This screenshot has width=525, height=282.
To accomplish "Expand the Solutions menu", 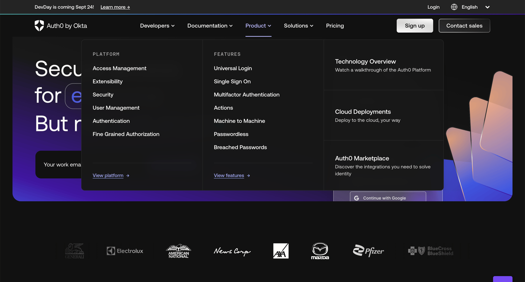I will [299, 26].
